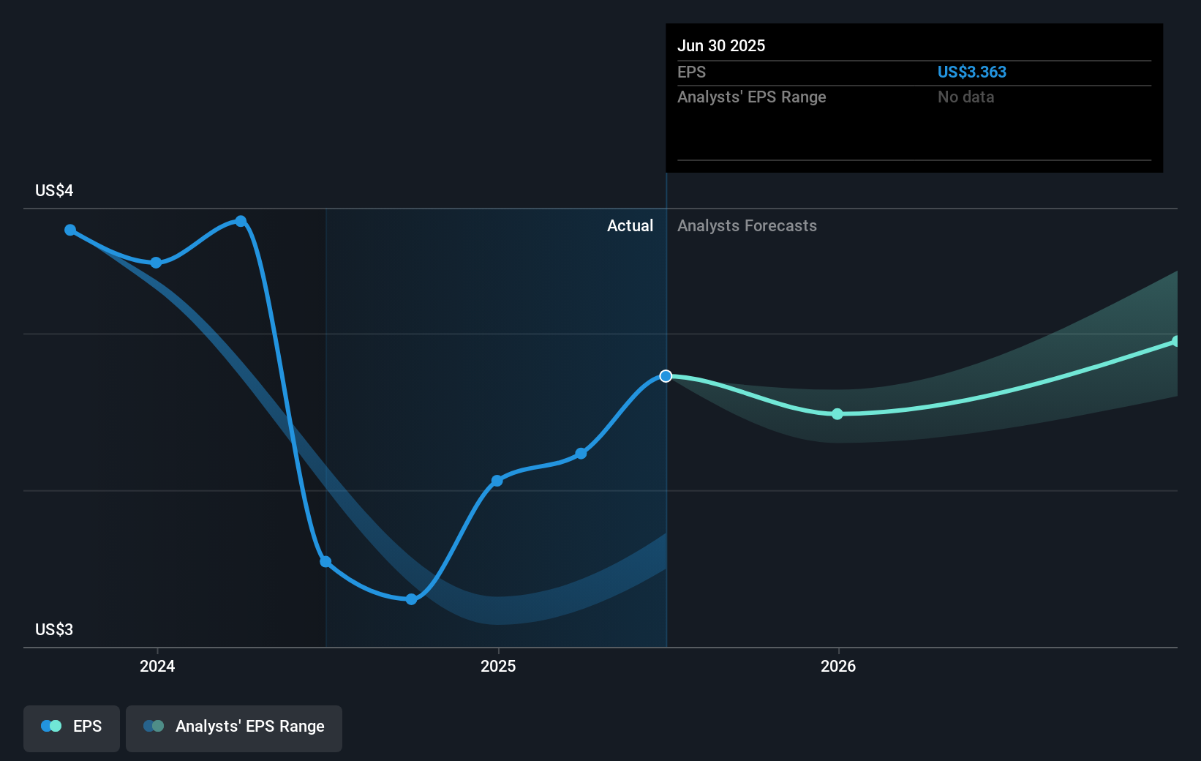Image resolution: width=1201 pixels, height=761 pixels.
Task: Select the Jun 30 2025 highlighted EPS data point
Action: click(666, 376)
